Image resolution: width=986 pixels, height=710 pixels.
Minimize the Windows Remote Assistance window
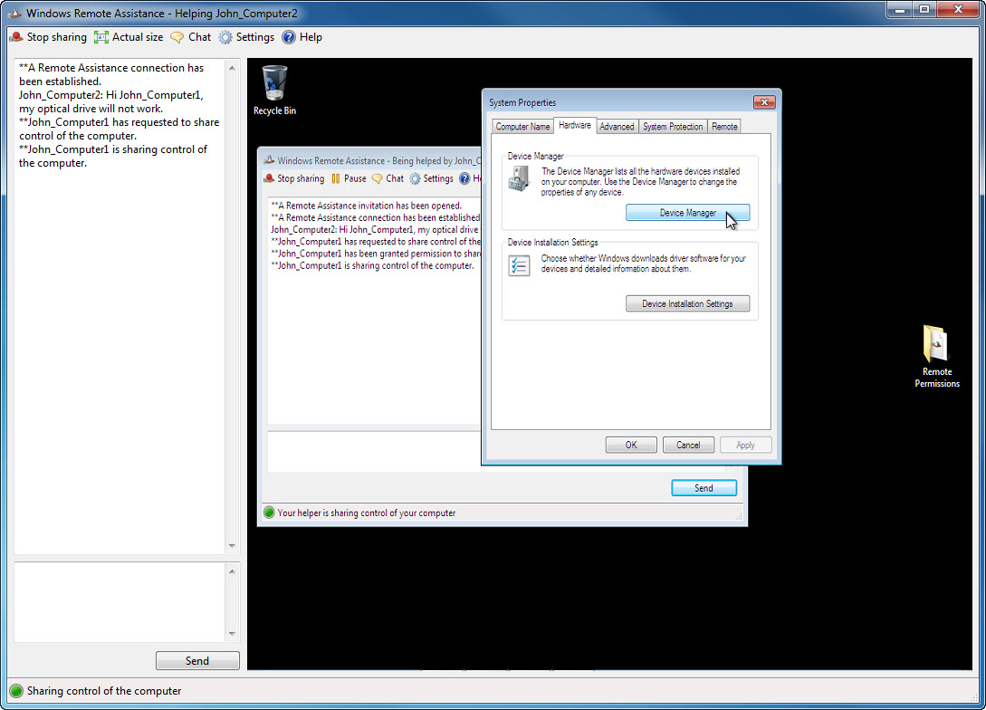click(900, 9)
